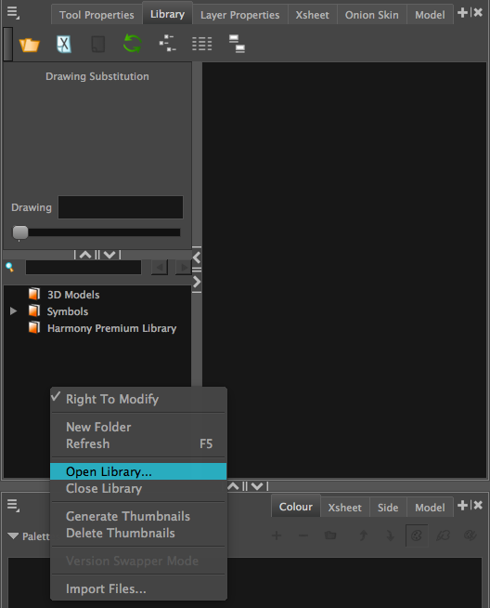The height and width of the screenshot is (608, 490).
Task: Select the tree view icon in toolbar
Action: pos(168,44)
